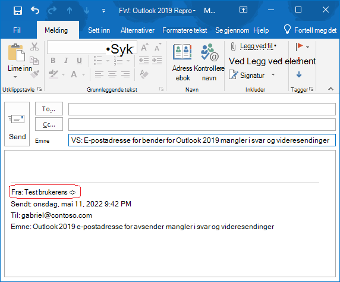Click the Emne subject input field
The height and width of the screenshot is (282, 340).
(202, 140)
